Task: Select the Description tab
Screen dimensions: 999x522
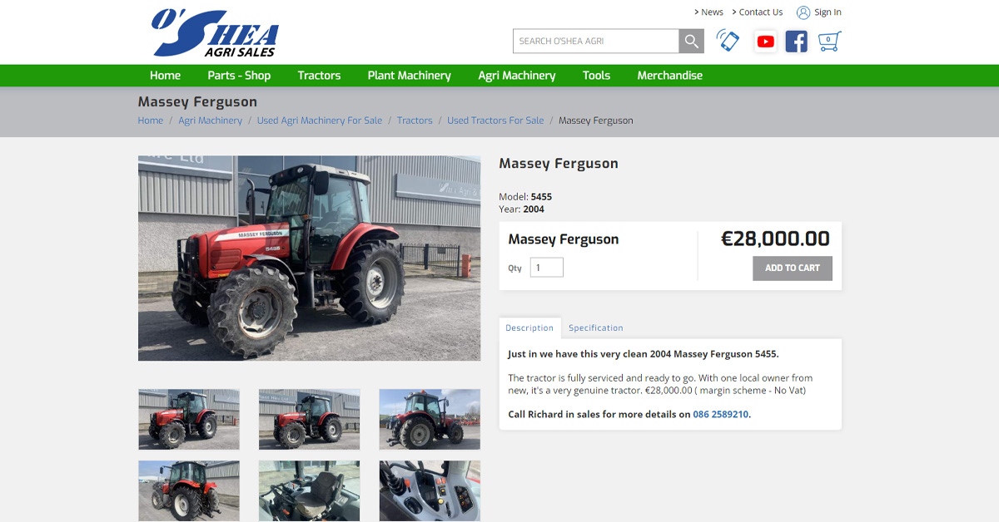Action: click(x=529, y=327)
